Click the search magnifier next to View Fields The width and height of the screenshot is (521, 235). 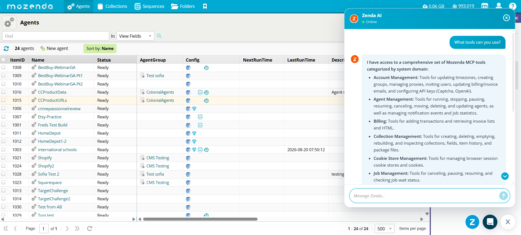click(159, 36)
